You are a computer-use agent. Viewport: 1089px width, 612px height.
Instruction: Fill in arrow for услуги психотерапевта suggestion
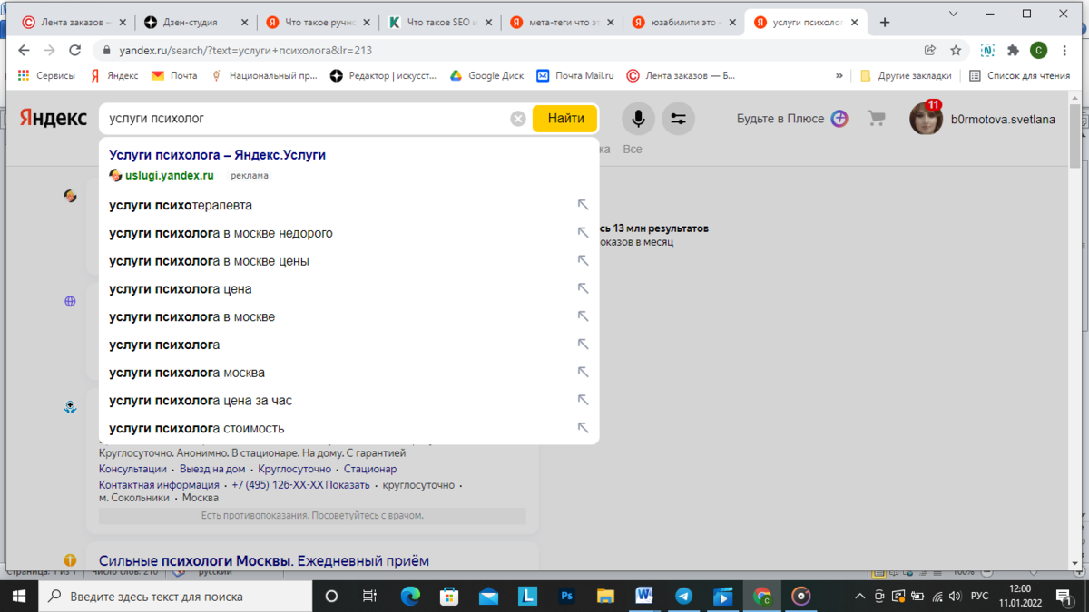[x=584, y=205]
